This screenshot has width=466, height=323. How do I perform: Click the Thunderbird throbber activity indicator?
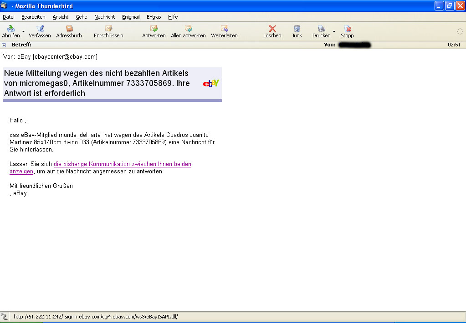click(x=460, y=31)
